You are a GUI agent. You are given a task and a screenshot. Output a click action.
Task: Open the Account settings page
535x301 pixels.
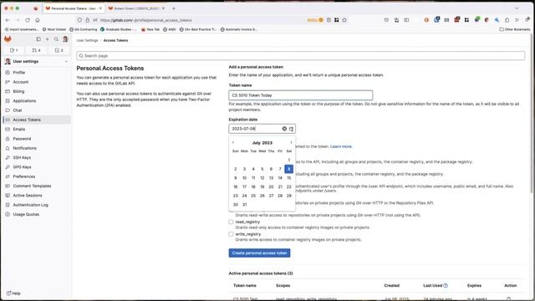[37, 82]
